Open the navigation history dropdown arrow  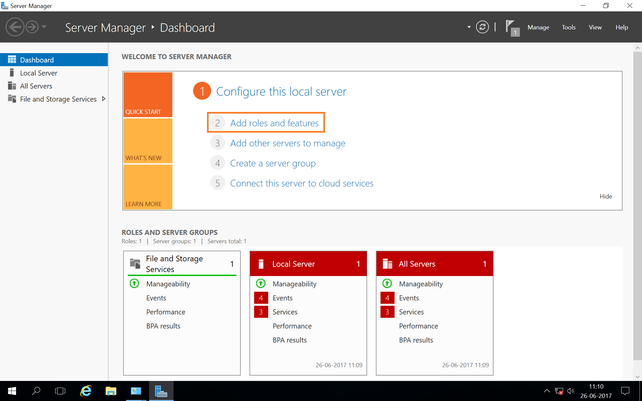pos(44,27)
